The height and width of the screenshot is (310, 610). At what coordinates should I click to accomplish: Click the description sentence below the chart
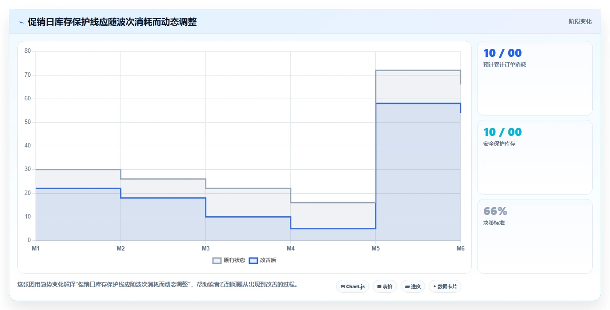(157, 284)
